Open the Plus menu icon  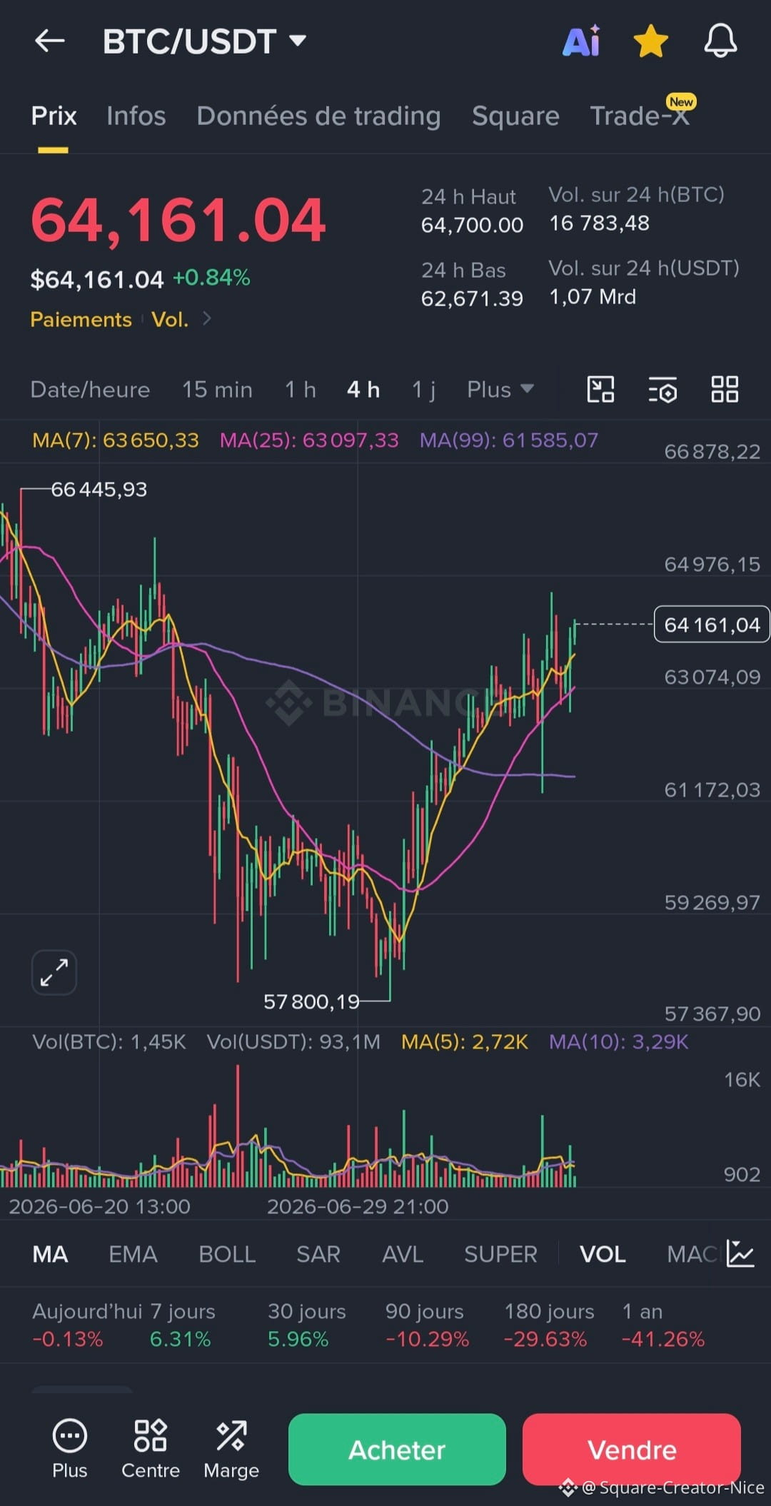pos(70,1449)
